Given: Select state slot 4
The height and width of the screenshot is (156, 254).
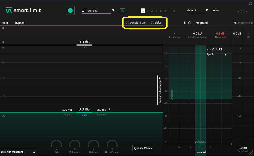Looking at the screenshot, I should 156,11.
